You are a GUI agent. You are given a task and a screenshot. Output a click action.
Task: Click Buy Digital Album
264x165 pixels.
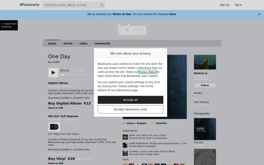pos(65,103)
